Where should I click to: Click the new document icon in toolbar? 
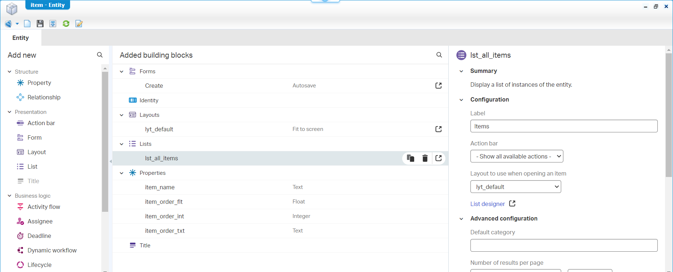coord(27,24)
